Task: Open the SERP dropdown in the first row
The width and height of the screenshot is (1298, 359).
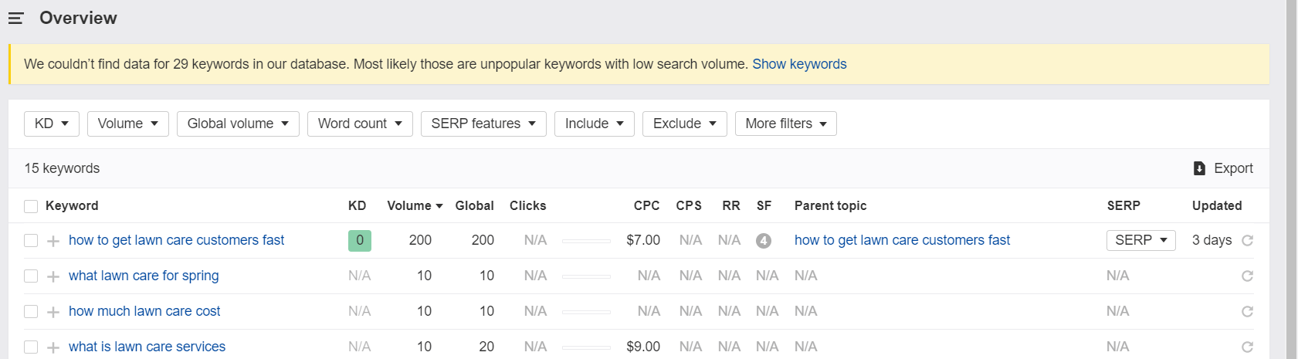Action: tap(1140, 240)
